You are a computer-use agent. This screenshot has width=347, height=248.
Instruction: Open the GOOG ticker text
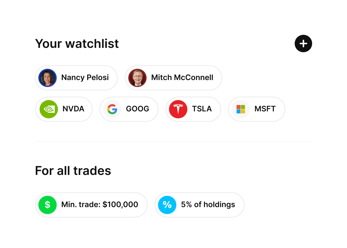137,109
